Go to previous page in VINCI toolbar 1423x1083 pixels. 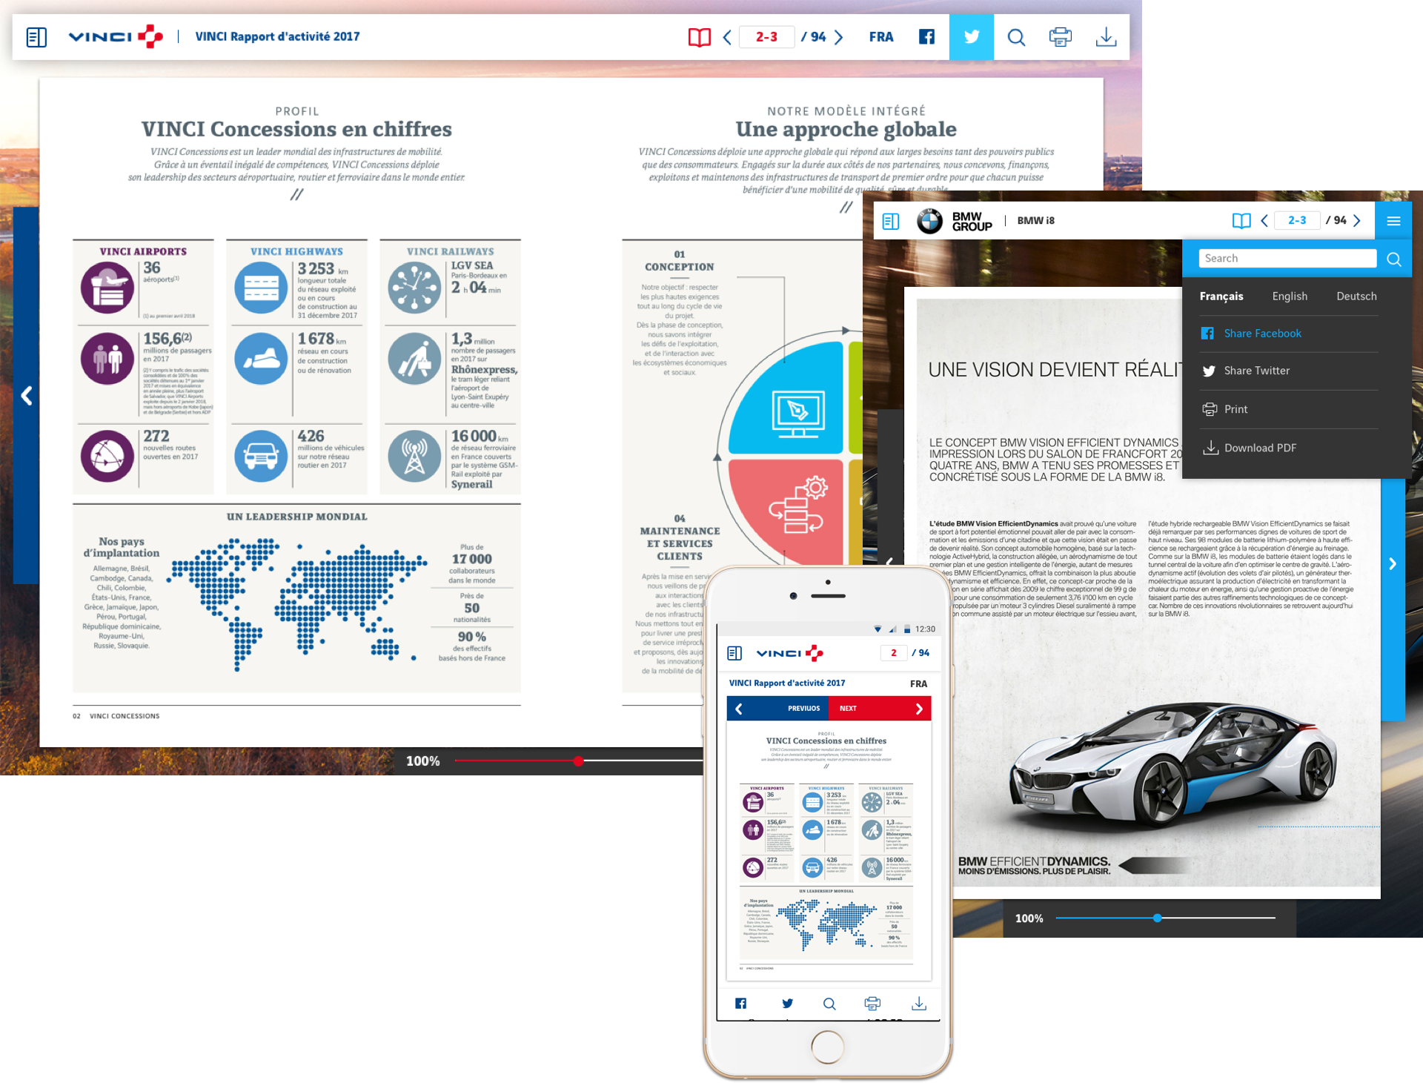click(x=727, y=37)
